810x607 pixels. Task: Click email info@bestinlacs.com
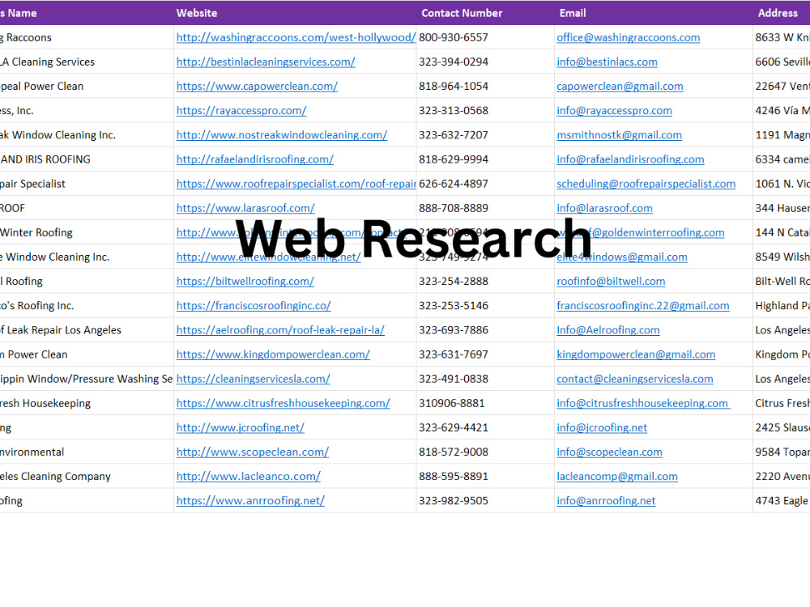pyautogui.click(x=607, y=62)
